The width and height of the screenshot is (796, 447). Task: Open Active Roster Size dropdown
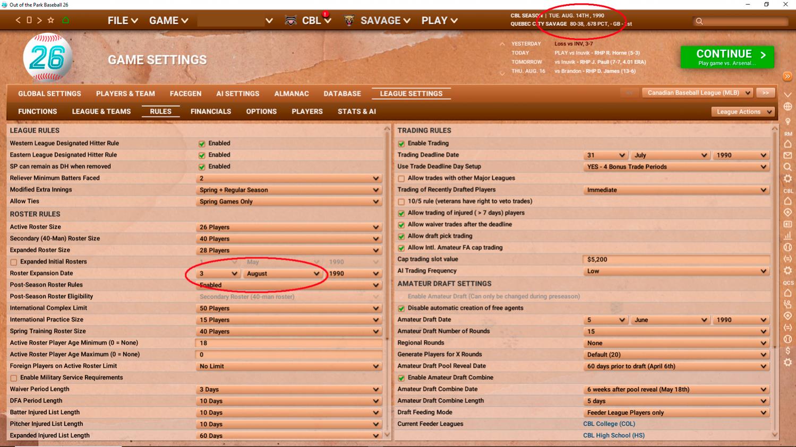coord(288,227)
